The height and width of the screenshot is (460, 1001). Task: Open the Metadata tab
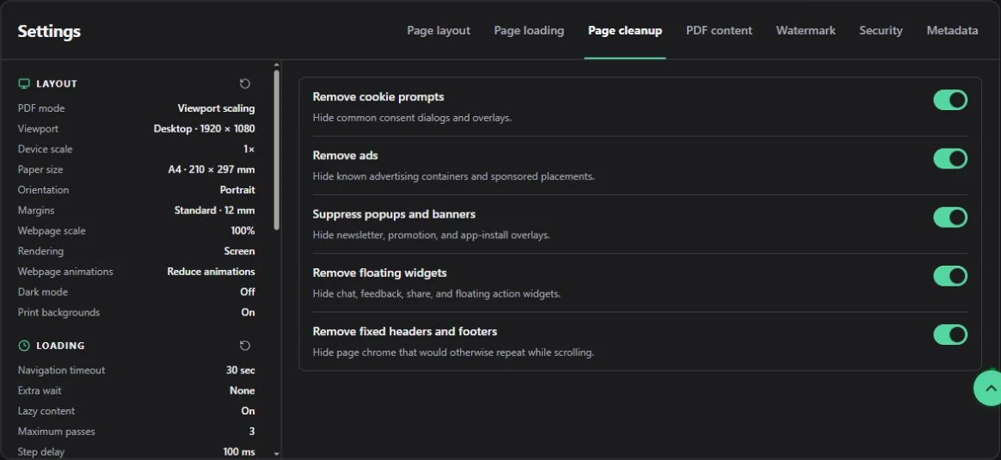point(952,31)
